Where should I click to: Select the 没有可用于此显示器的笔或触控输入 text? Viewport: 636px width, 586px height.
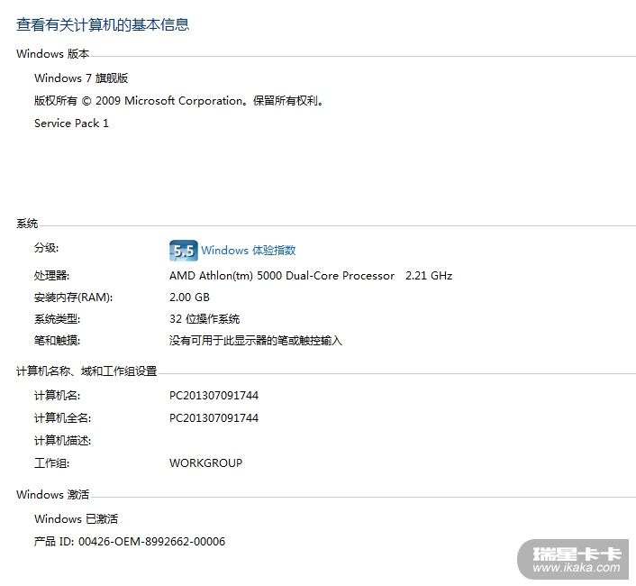coord(256,341)
